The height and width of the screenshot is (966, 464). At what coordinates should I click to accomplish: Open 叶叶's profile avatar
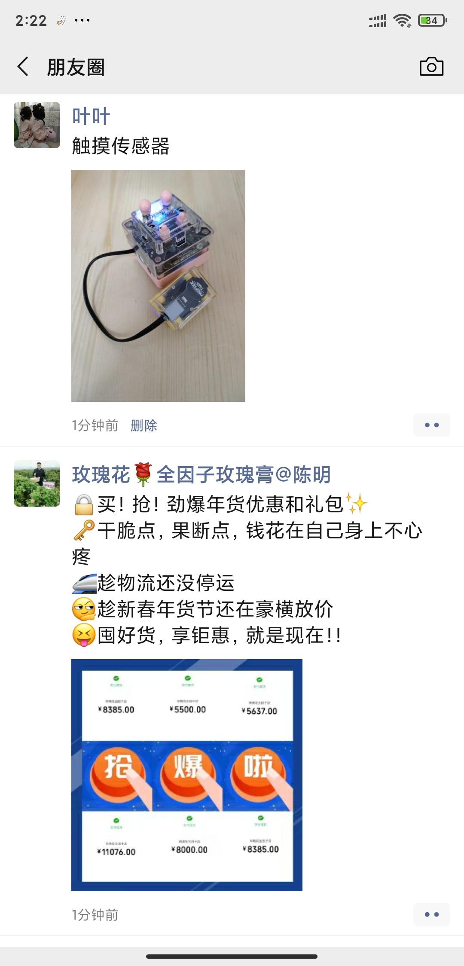pyautogui.click(x=37, y=125)
